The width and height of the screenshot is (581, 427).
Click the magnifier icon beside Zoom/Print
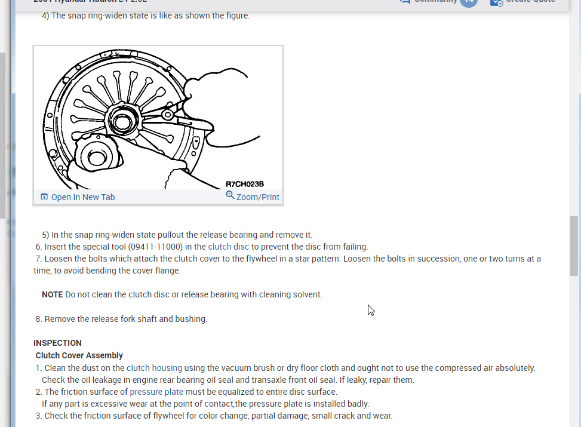[230, 195]
